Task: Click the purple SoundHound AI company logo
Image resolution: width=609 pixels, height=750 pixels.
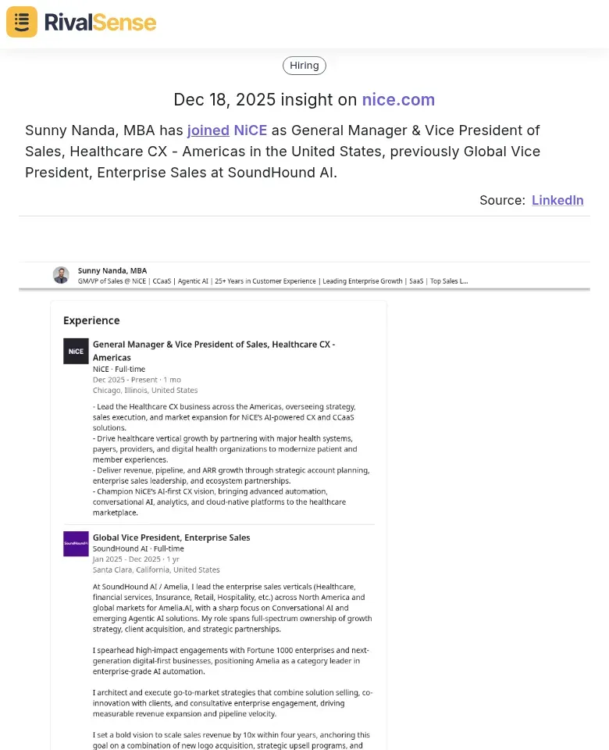Action: [x=76, y=544]
